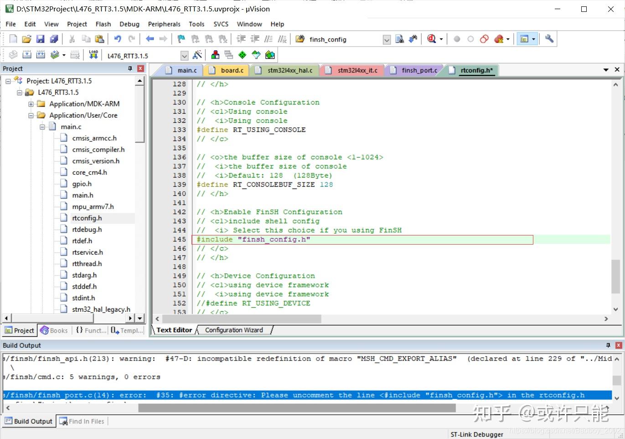Toggle auto-hide pin on Project panel
The width and height of the screenshot is (625, 439).
pos(130,68)
